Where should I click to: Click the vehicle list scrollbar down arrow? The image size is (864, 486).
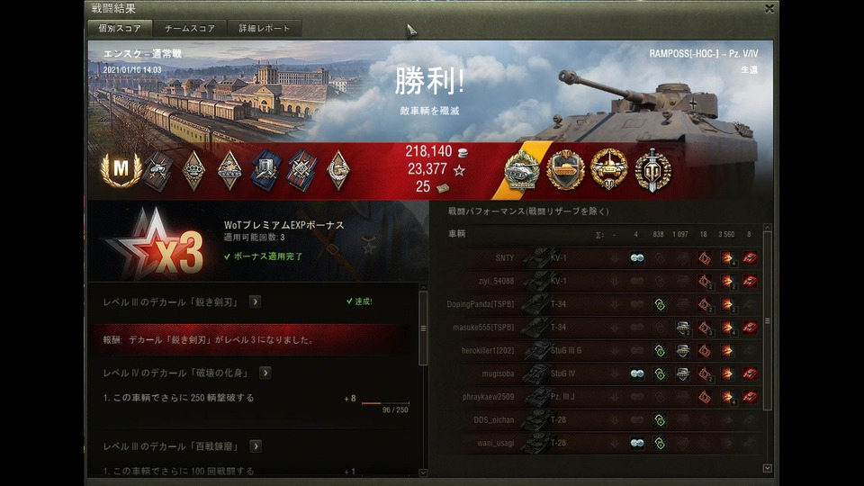[768, 468]
